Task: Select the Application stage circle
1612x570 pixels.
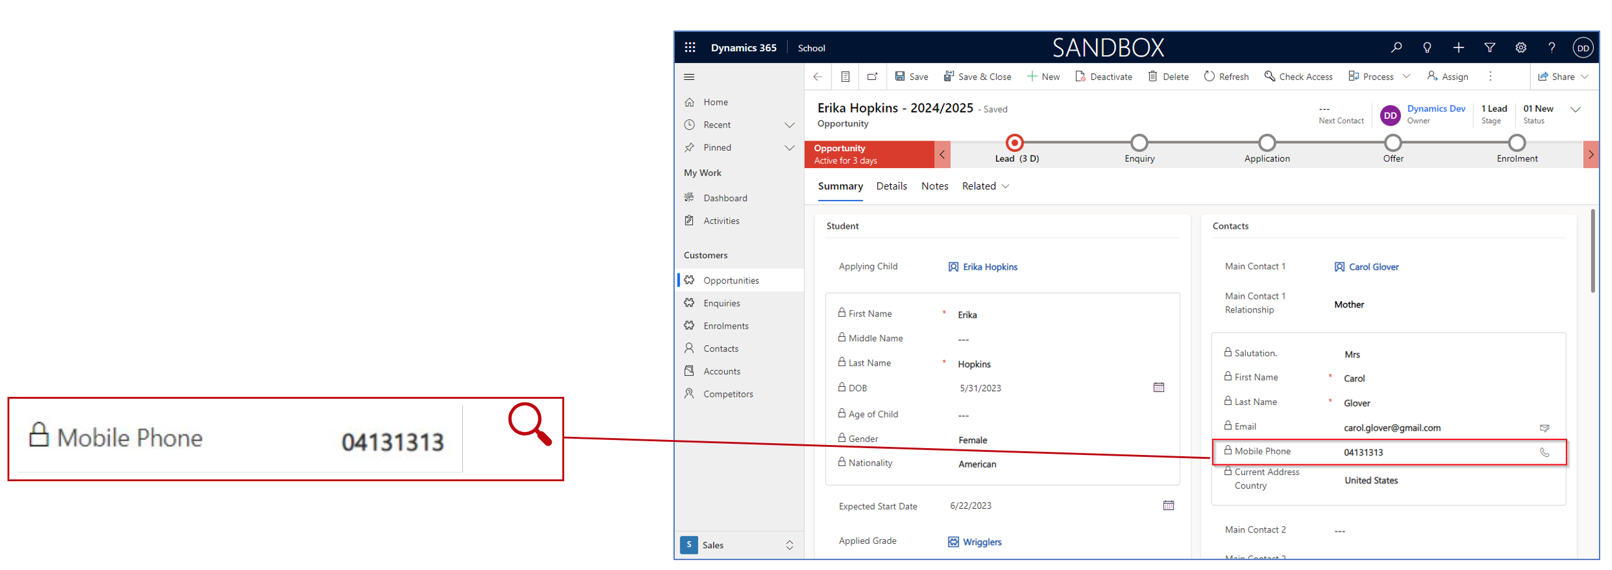Action: coord(1267,142)
